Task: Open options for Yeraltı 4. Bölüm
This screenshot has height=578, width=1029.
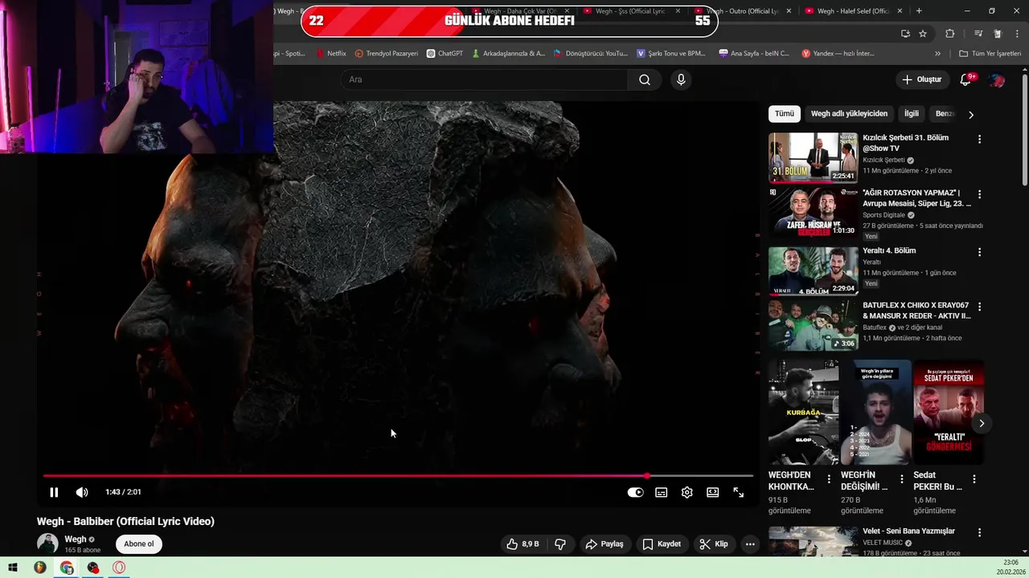Action: [x=979, y=251]
